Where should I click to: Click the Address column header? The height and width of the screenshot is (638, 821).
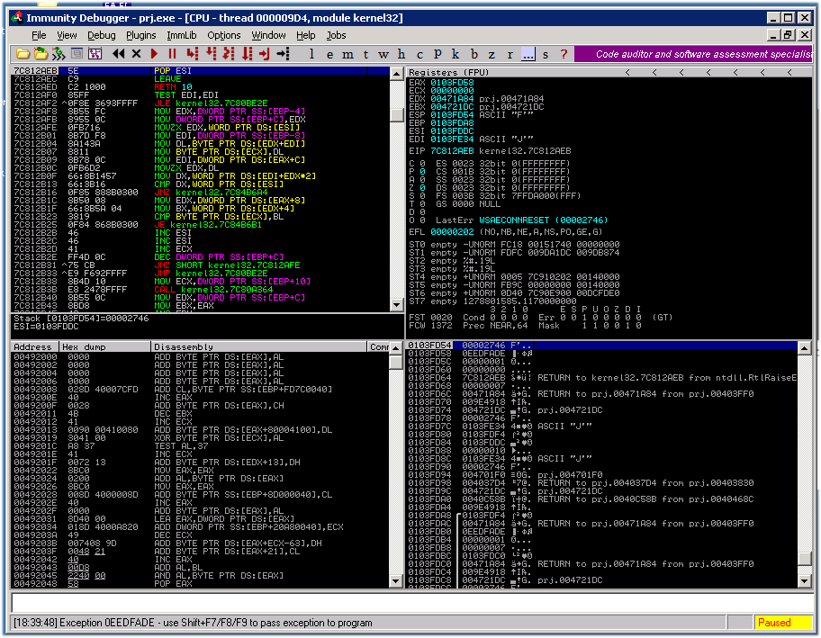point(35,346)
